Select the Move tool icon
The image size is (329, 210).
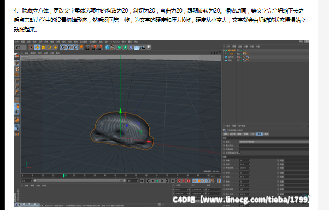pyautogui.click(x=37, y=48)
